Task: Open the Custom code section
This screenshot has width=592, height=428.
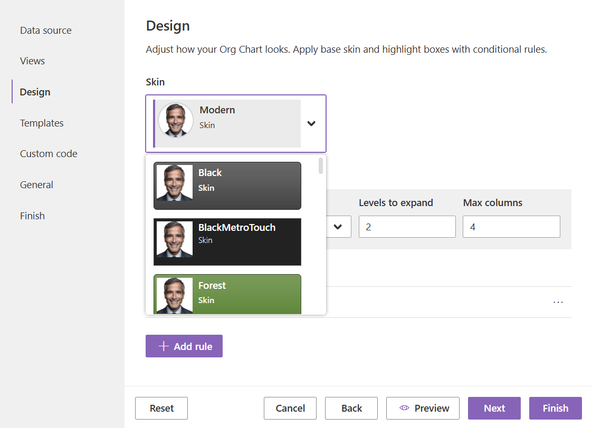Action: coord(49,154)
